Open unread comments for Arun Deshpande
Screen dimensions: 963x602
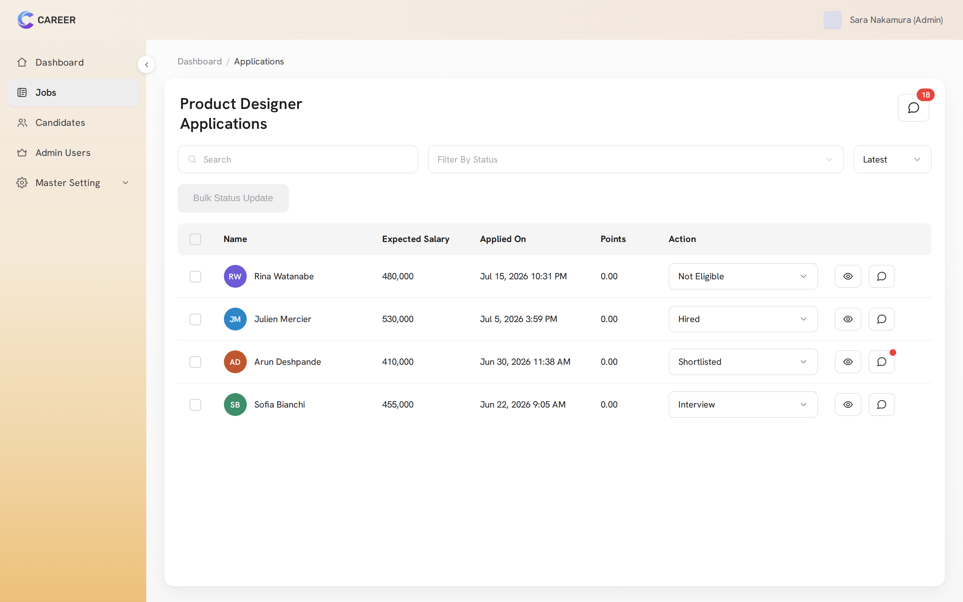pyautogui.click(x=881, y=362)
